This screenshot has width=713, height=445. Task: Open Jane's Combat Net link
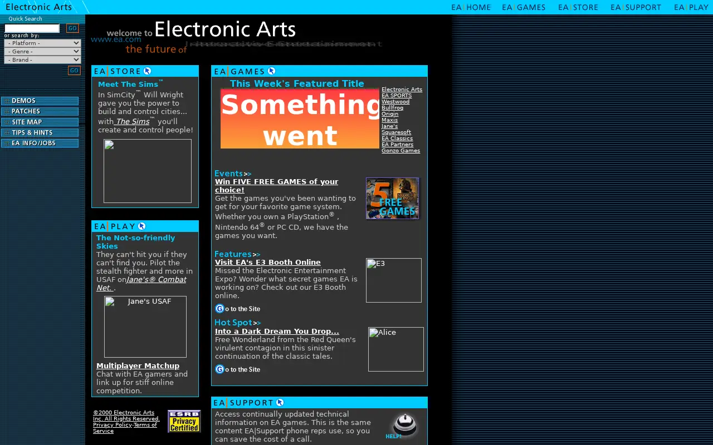[141, 284]
